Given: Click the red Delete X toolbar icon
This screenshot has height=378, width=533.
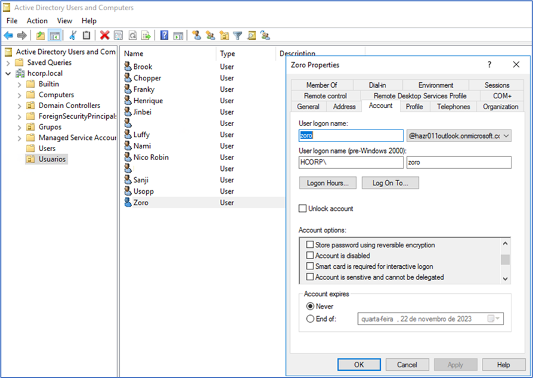Looking at the screenshot, I should coord(104,36).
